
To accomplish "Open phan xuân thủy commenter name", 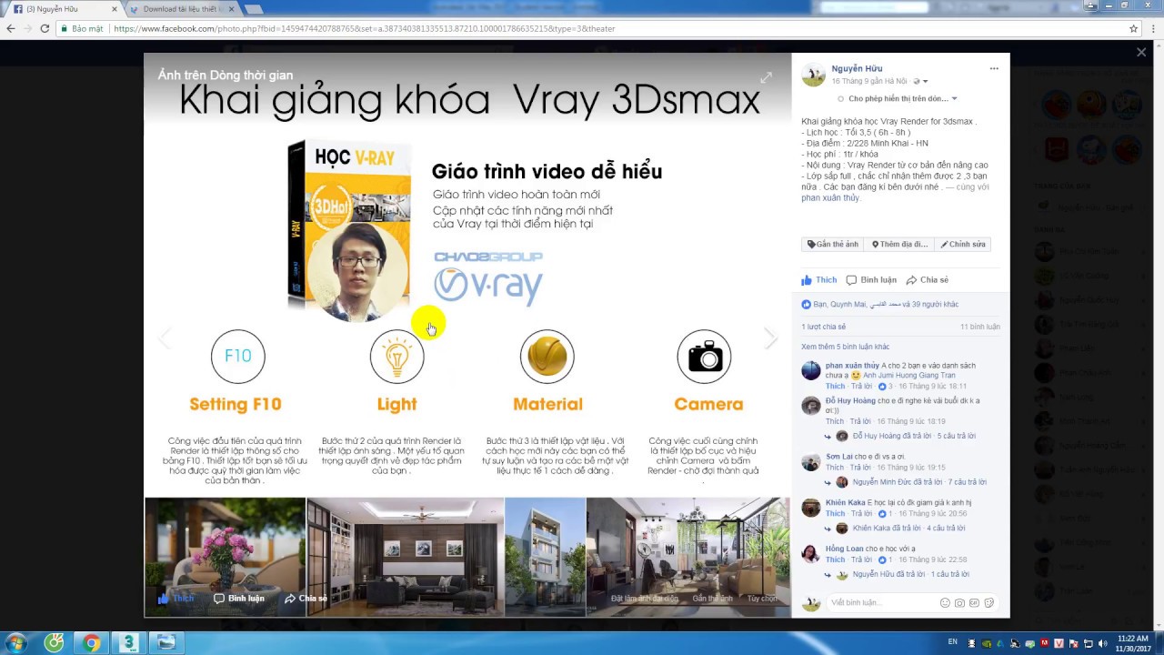I will click(852, 366).
